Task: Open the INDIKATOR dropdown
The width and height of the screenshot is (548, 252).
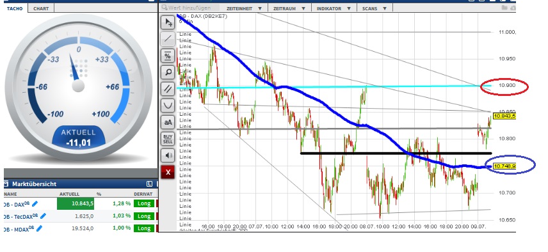Action: 334,8
